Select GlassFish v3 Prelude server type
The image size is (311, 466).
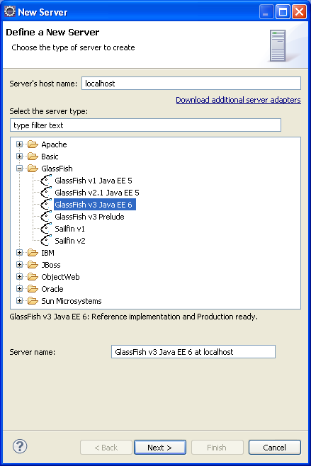click(89, 217)
